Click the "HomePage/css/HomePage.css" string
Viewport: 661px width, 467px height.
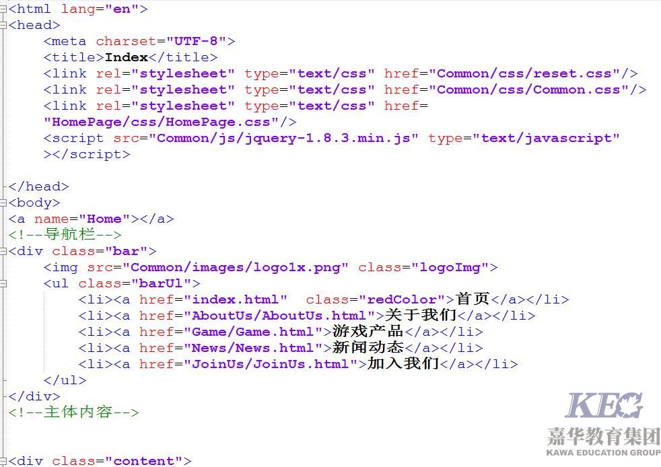(161, 122)
